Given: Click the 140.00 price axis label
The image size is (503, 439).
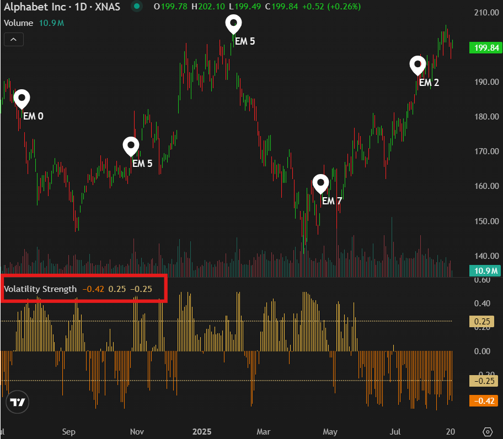Looking at the screenshot, I should click(x=486, y=256).
